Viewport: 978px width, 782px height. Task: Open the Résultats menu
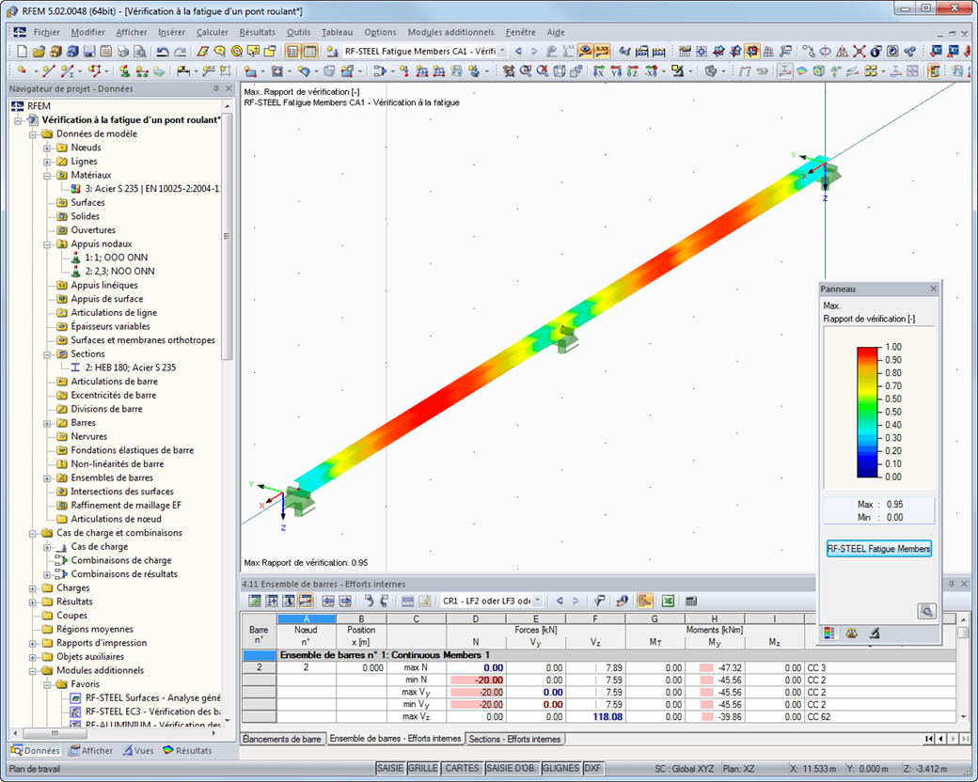pyautogui.click(x=257, y=33)
